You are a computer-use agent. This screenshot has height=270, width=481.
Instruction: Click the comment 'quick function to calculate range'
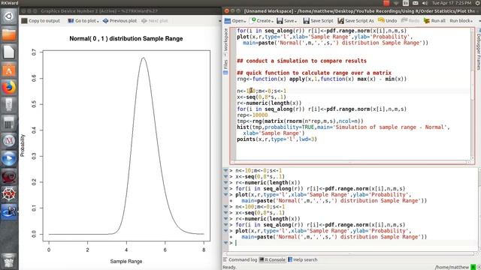click(314, 73)
